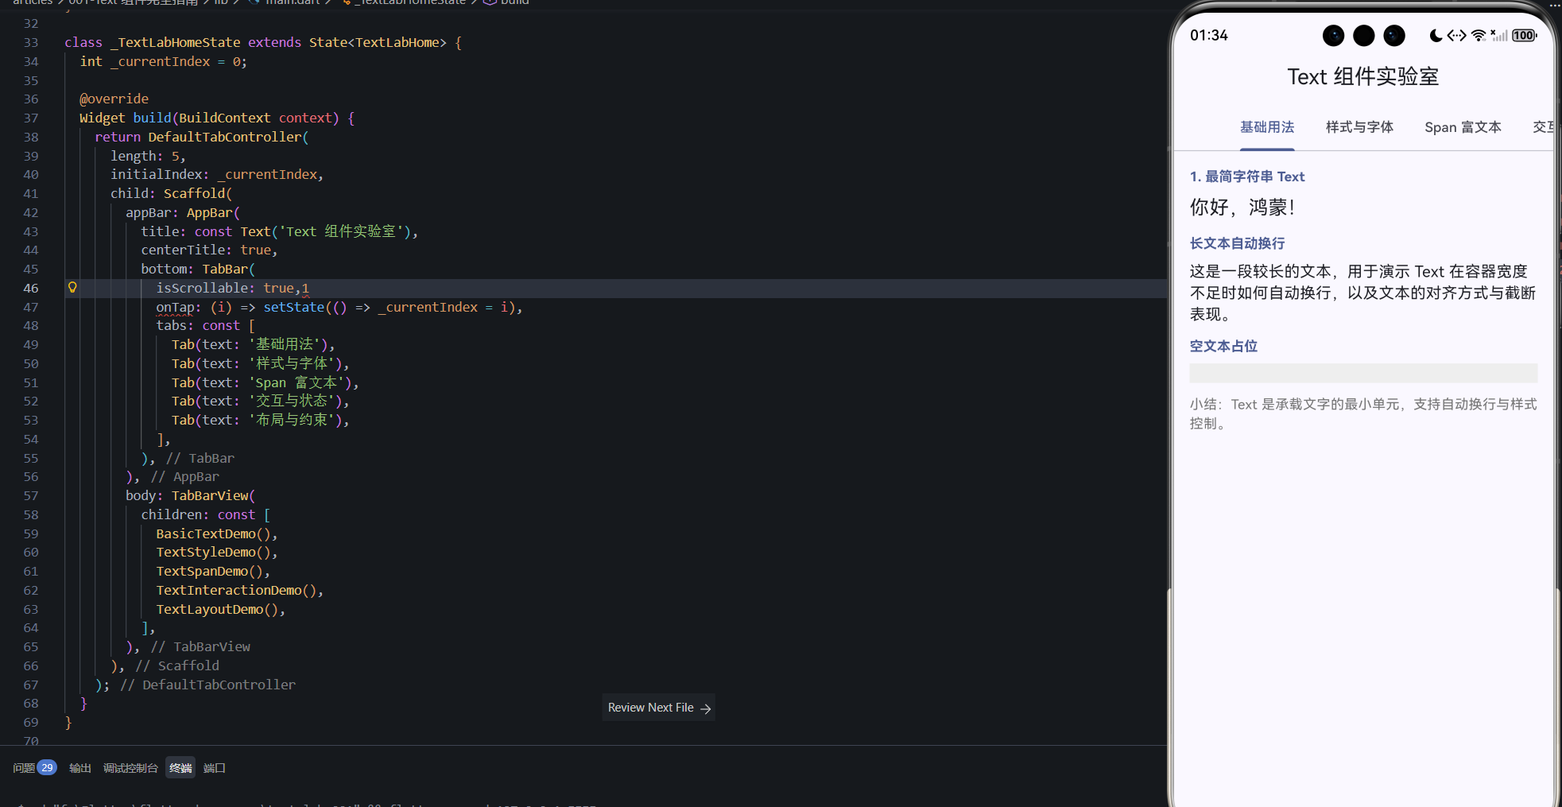Click the // Scaffold closing comment on line 66
Viewport: 1562px width, 807px height.
click(x=177, y=665)
